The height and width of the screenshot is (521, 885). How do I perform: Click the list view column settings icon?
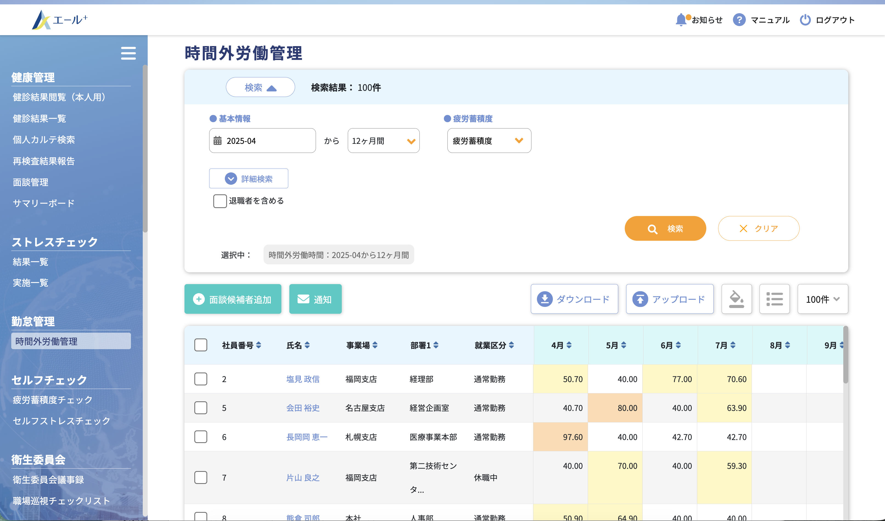coord(774,299)
